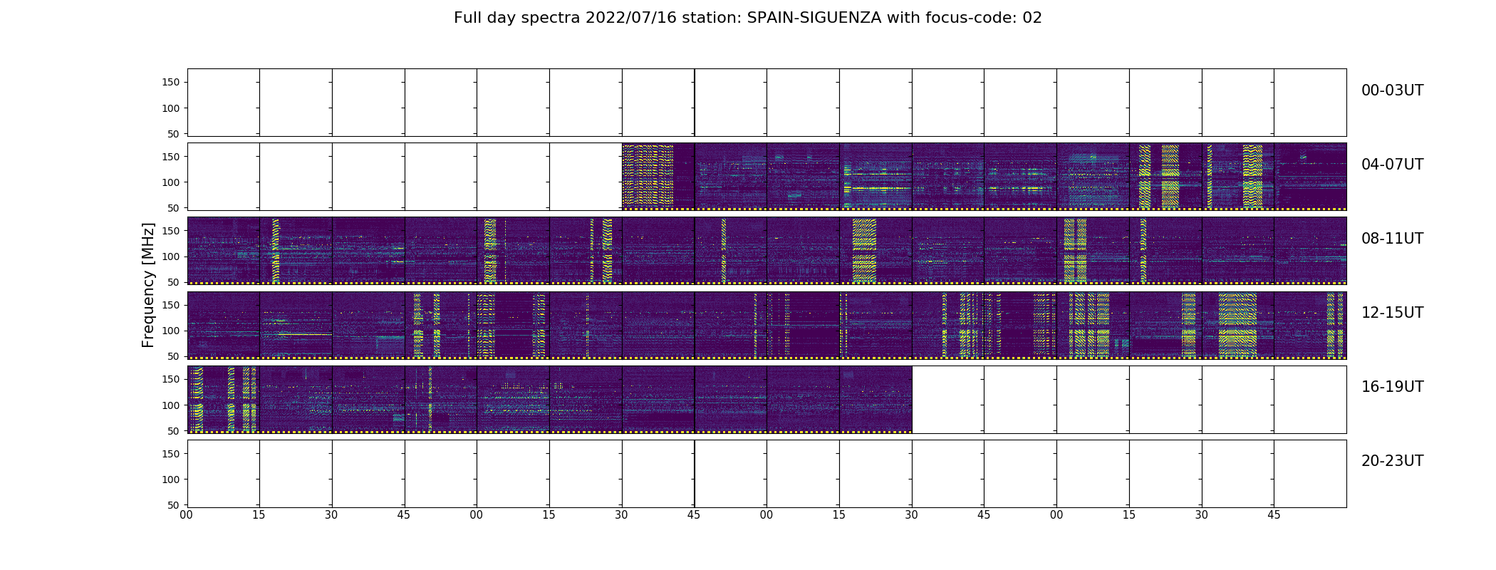Open the last spectrogram panel in 04-07UT row

[x=1310, y=177]
